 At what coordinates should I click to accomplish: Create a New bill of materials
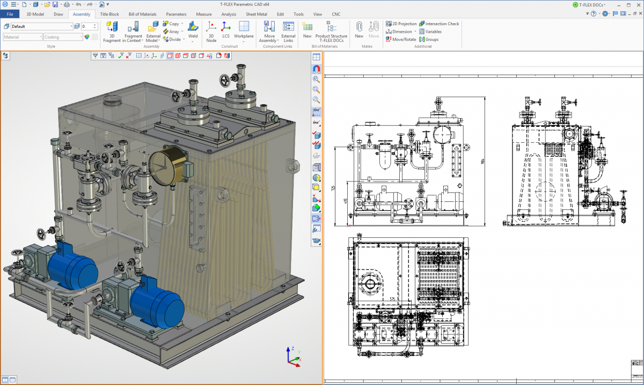coord(307,30)
